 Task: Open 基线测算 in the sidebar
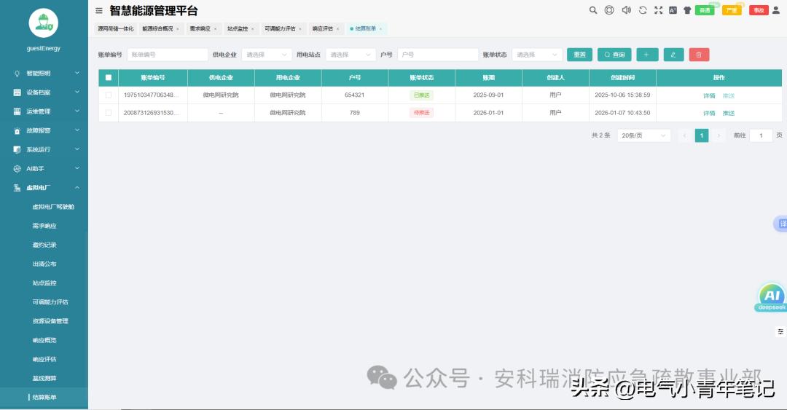(x=44, y=379)
